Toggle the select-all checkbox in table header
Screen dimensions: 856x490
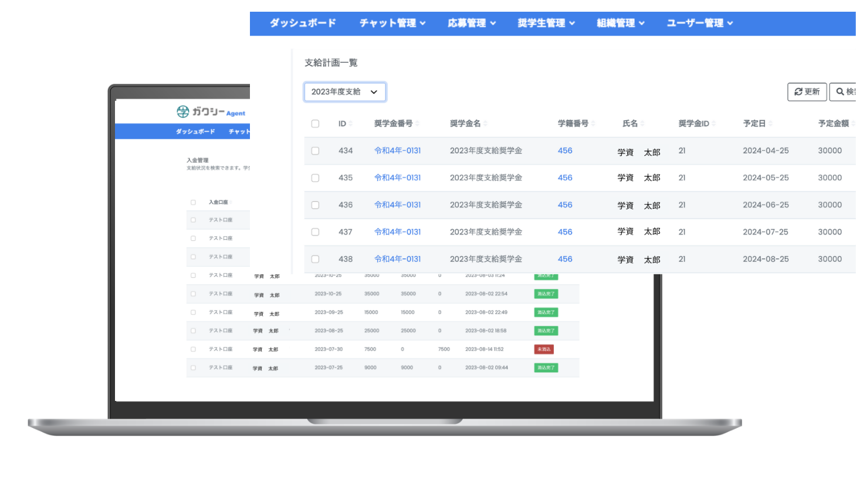point(315,124)
